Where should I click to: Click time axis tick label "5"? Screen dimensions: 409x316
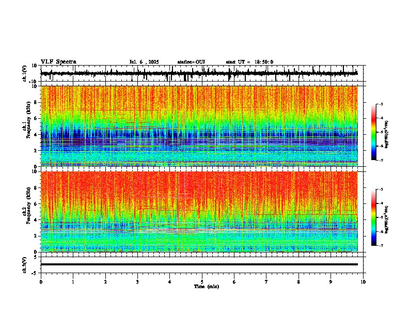point(202,282)
